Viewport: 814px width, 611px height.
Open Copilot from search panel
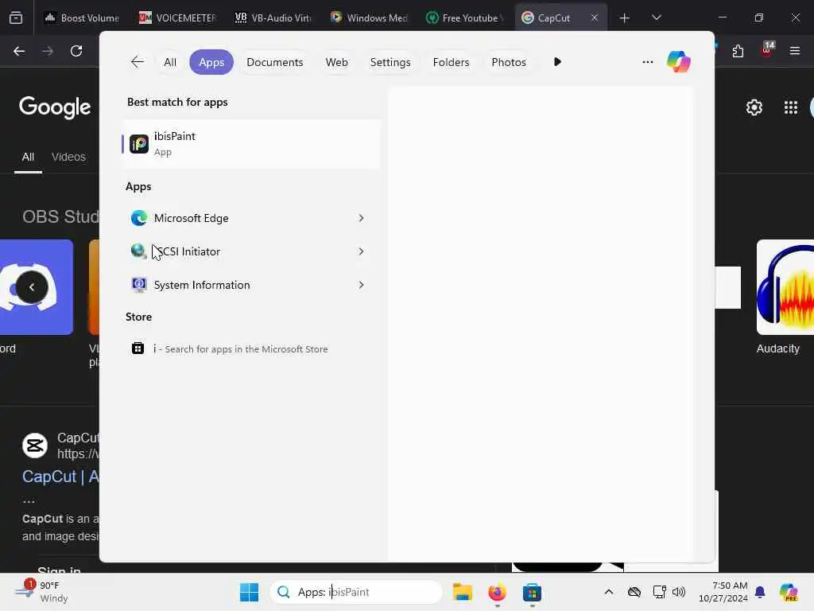679,62
